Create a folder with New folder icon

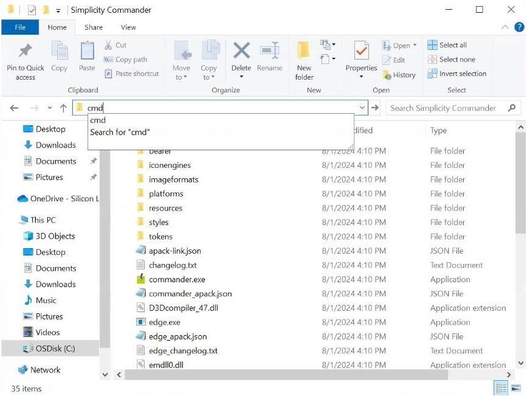pos(304,52)
